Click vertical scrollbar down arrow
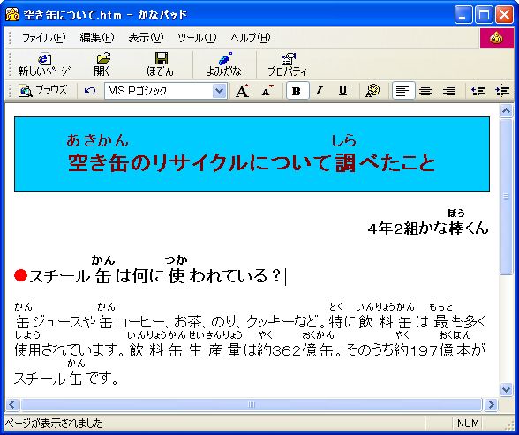The width and height of the screenshot is (519, 435). click(x=506, y=389)
